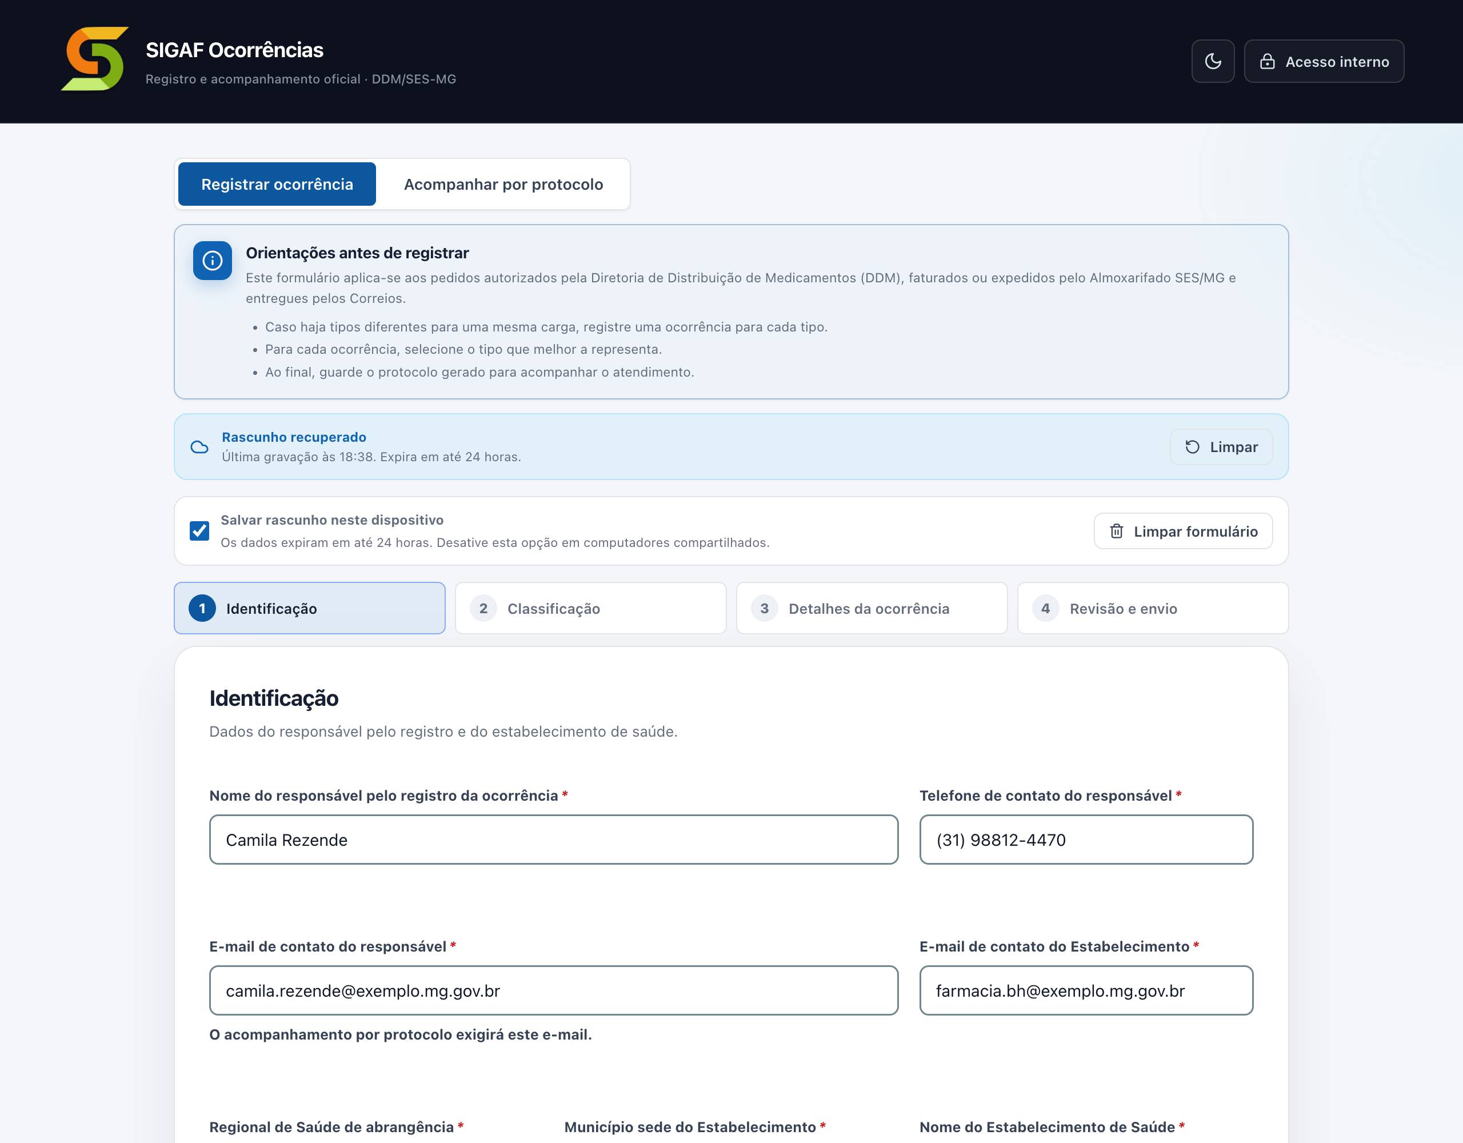Click the SIGAF logo in the header
The height and width of the screenshot is (1143, 1463).
tap(94, 59)
